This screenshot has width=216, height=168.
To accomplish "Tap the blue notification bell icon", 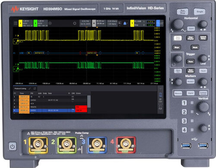I will pyautogui.click(x=125, y=23).
